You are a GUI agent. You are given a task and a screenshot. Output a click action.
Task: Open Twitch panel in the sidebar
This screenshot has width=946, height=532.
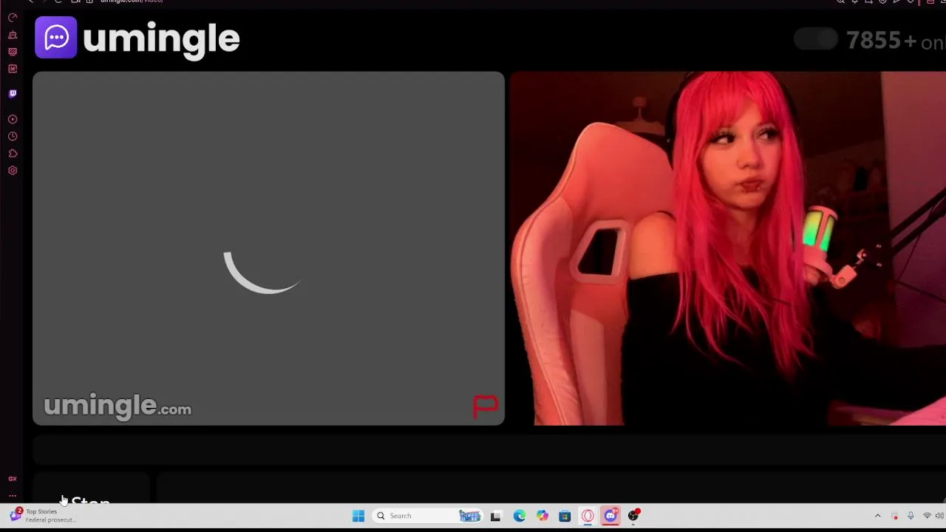[x=13, y=94]
